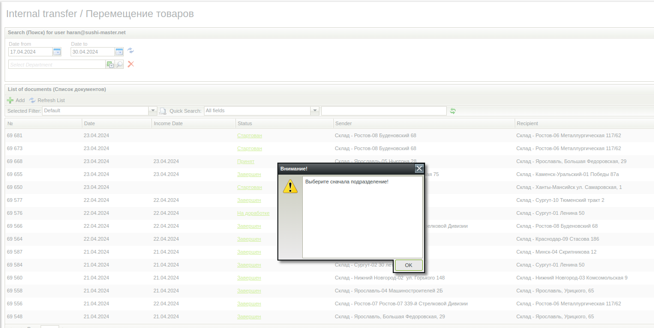
Task: Click the green plus Add icon
Action: tap(10, 100)
